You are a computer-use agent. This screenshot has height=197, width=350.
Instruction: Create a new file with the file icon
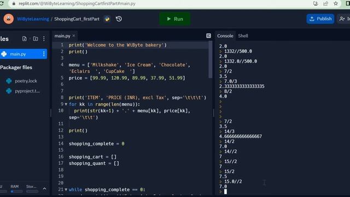tap(24, 39)
